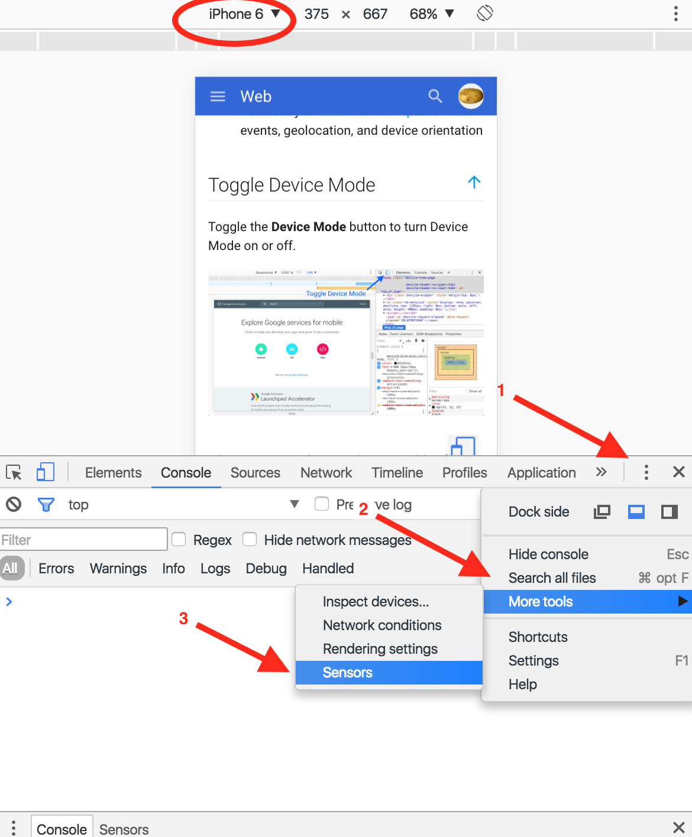Select the Warnings log level filter
692x837 pixels.
pyautogui.click(x=118, y=569)
